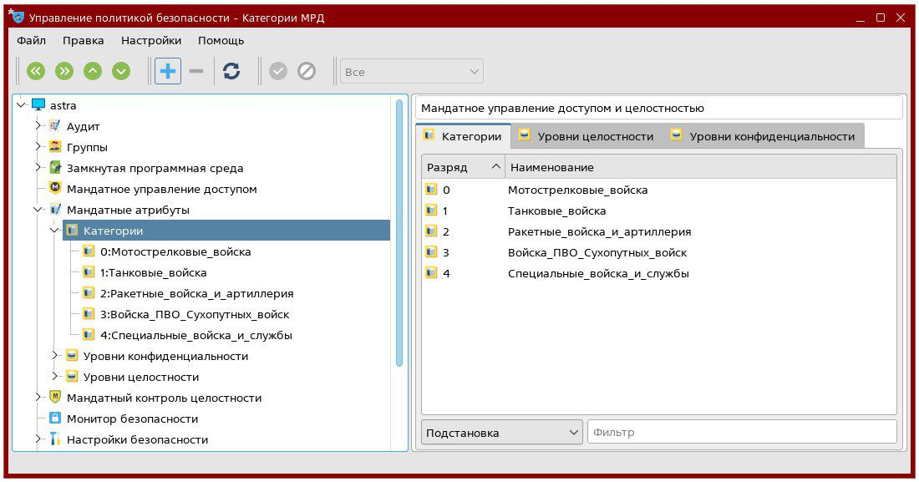Click the Мандатное управление доступом tree icon
This screenshot has width=919, height=482.
[55, 189]
